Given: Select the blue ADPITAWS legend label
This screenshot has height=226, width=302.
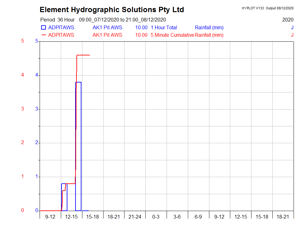Looking at the screenshot, I should (x=61, y=27).
